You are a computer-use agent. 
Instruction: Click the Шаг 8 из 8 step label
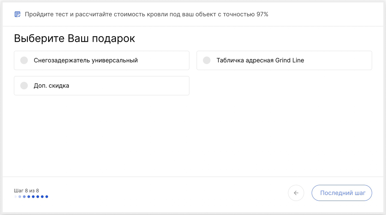pos(26,190)
